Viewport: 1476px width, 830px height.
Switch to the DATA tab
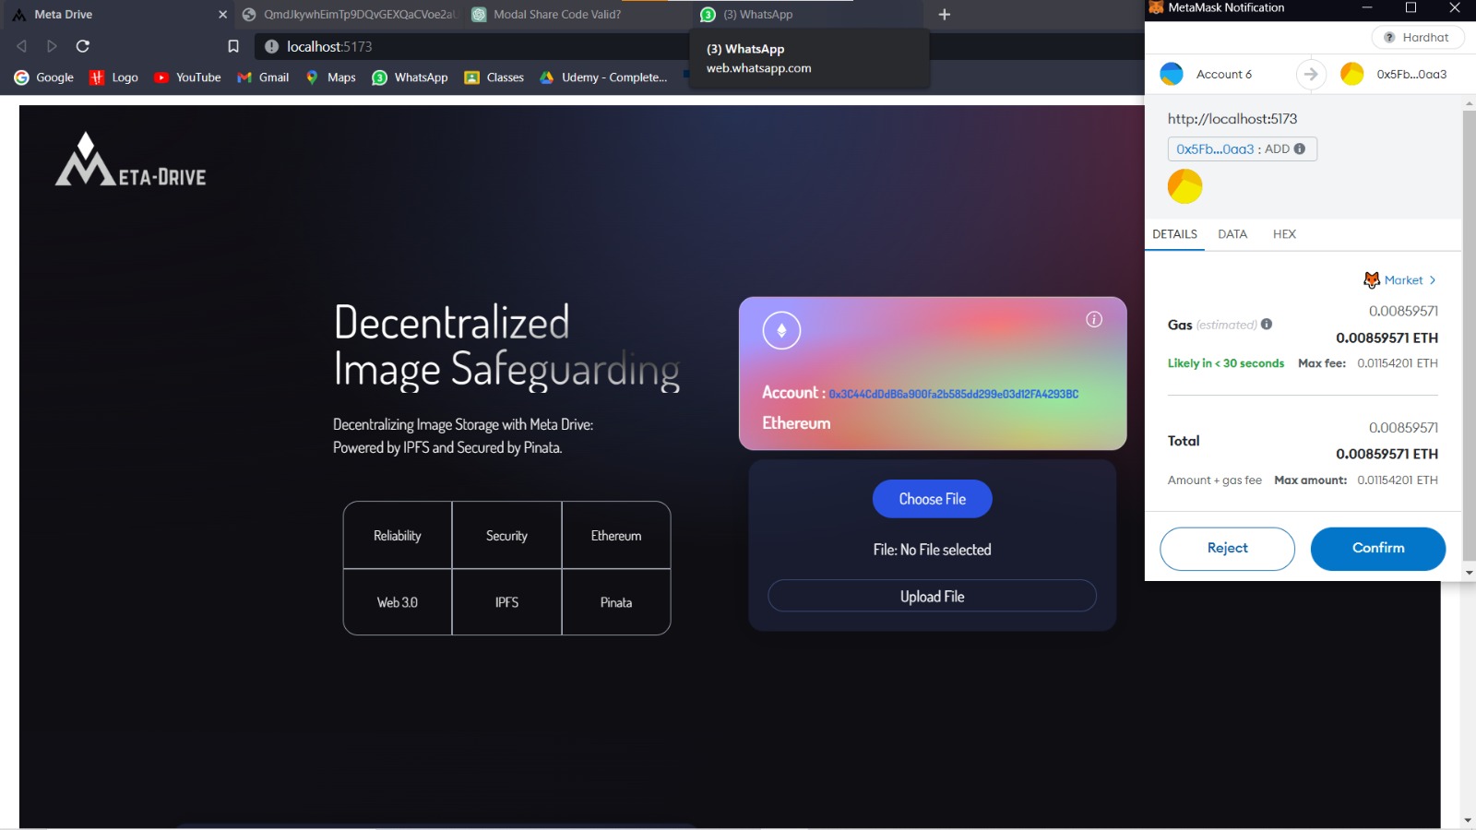1232,234
